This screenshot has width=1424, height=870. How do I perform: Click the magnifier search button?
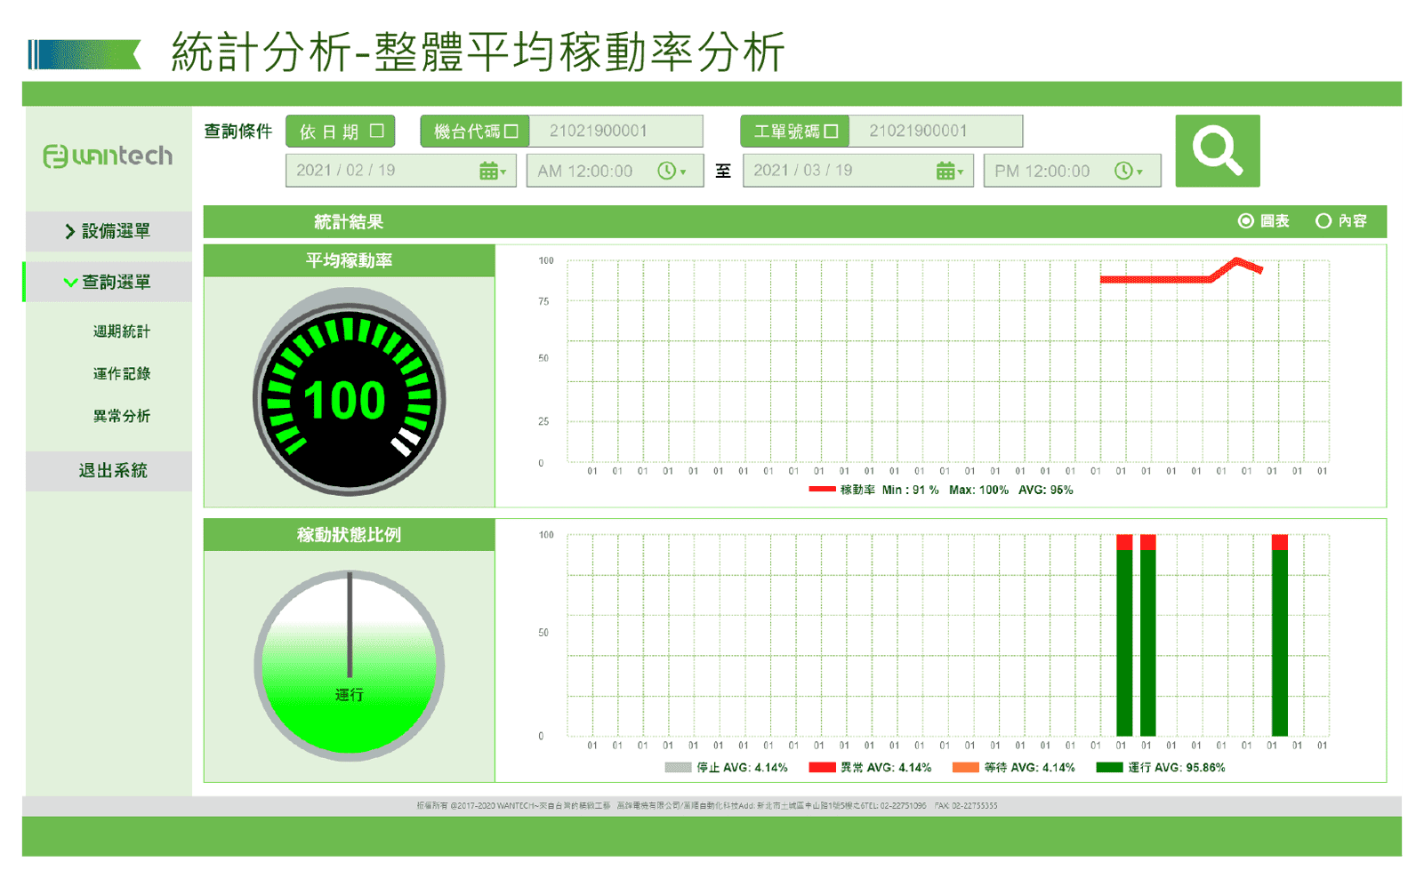point(1217,150)
